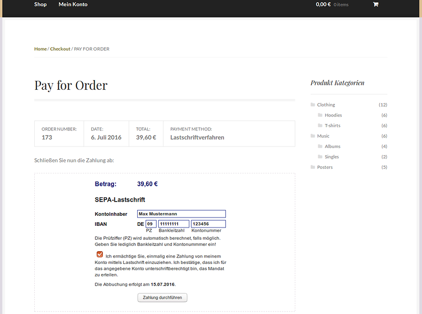
Task: Uncheck the direct debit authorization checkbox
Action: tap(100, 255)
